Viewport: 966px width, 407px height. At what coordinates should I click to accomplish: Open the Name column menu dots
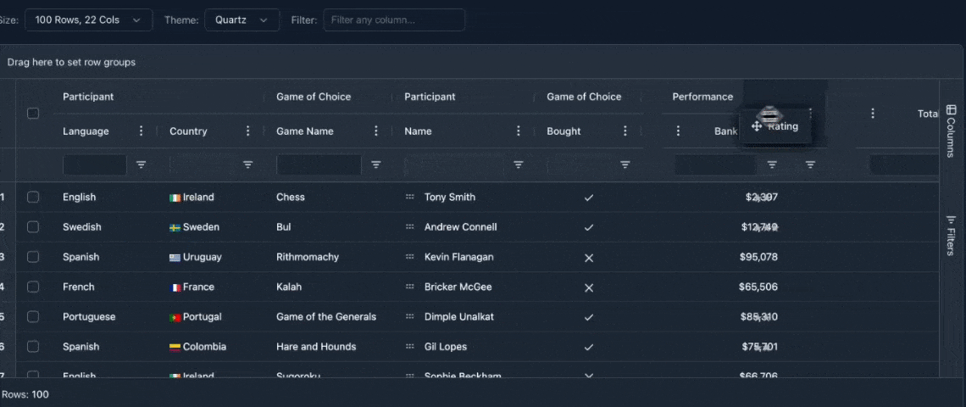point(518,131)
